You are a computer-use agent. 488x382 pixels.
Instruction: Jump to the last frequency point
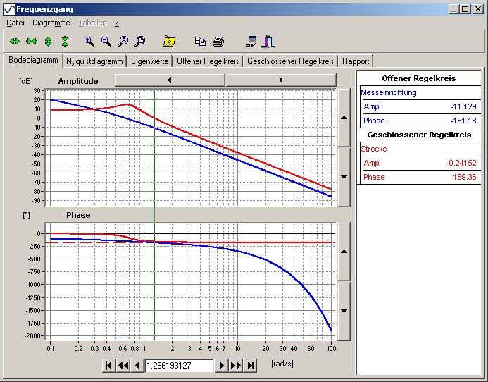[x=251, y=365]
